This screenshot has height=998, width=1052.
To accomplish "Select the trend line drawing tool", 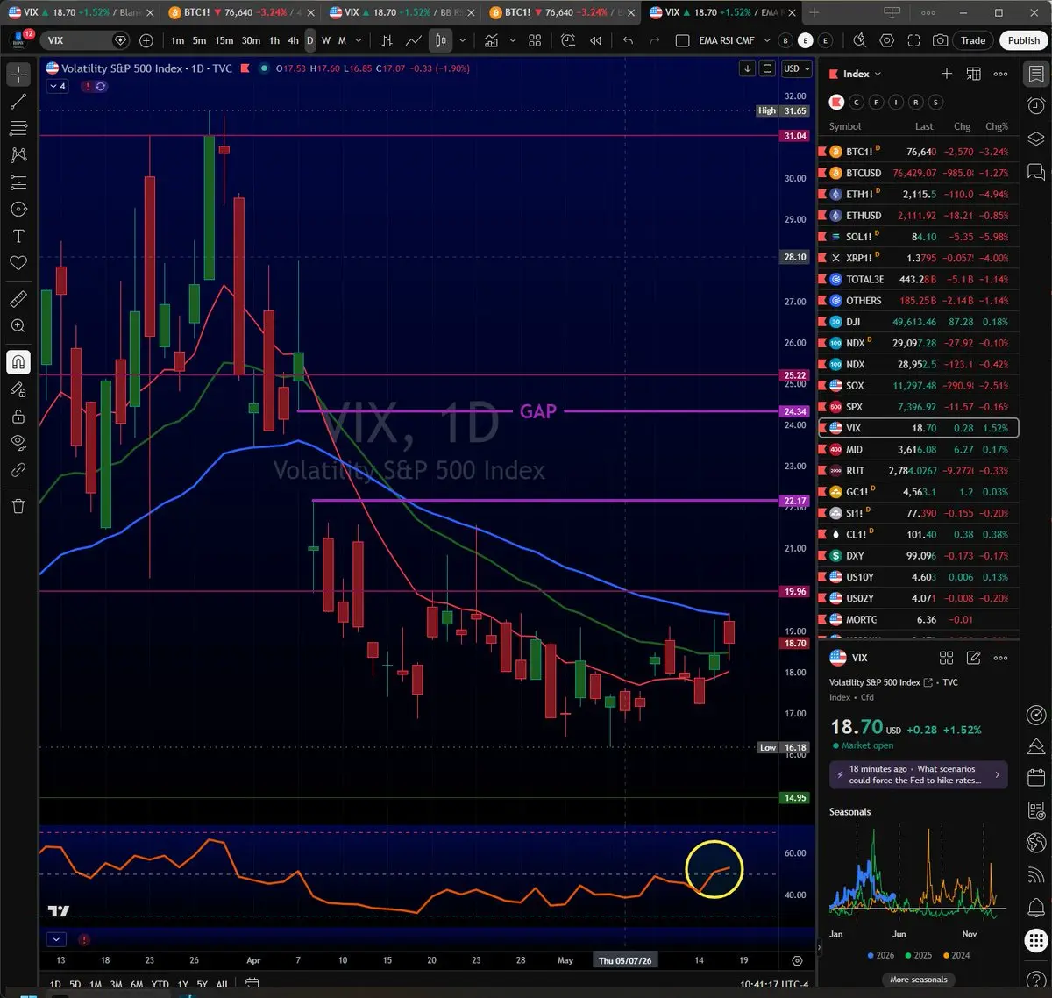I will 18,102.
